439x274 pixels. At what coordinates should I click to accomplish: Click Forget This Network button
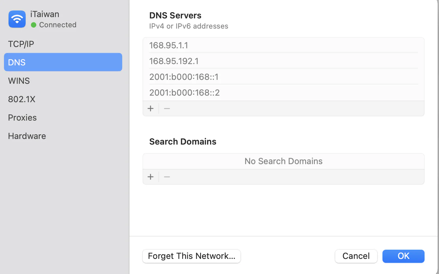(x=192, y=256)
